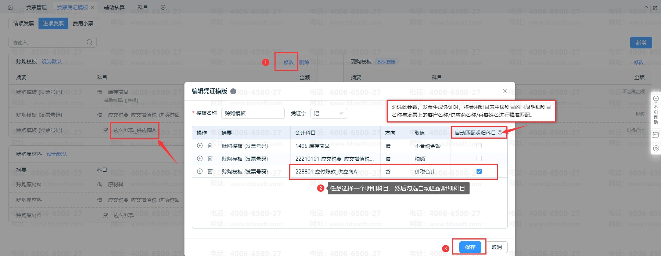Open the 凭证字 dropdown showing 记
Image resolution: width=661 pixels, height=256 pixels.
[328, 113]
